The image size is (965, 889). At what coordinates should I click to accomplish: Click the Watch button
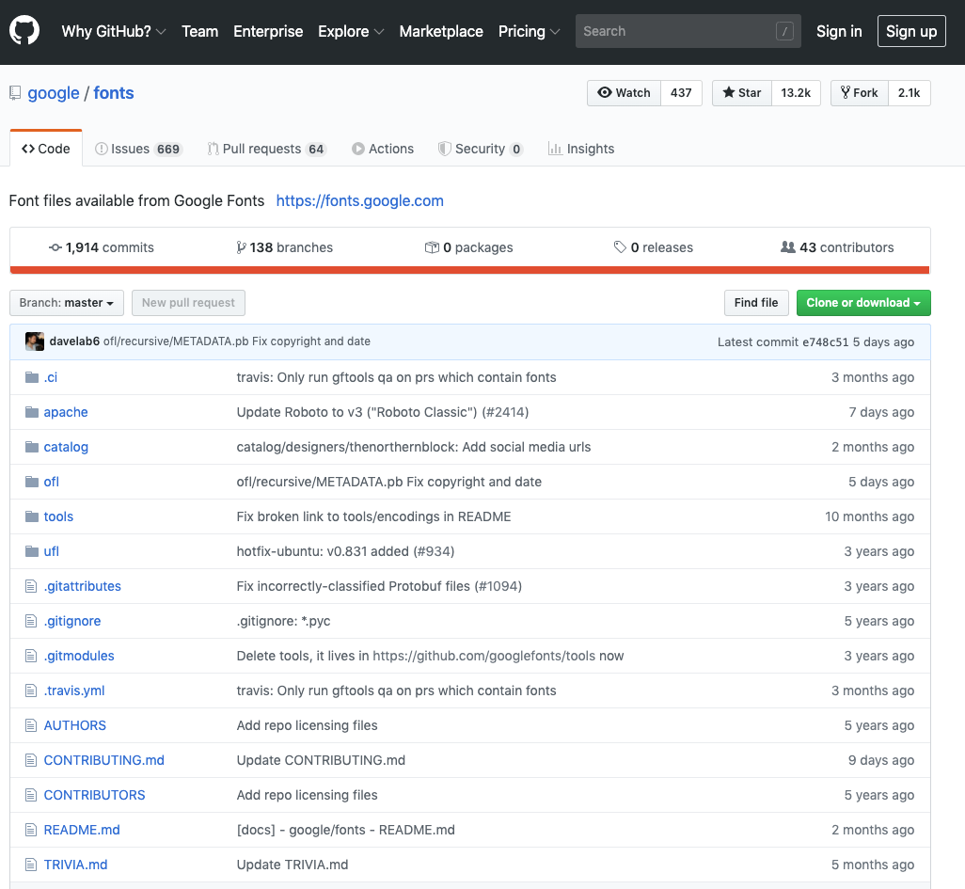(624, 93)
